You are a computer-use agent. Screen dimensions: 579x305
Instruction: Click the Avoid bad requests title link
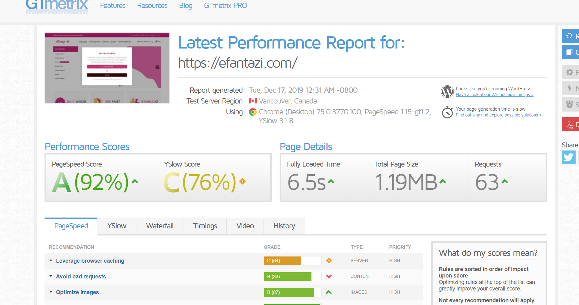tap(81, 277)
